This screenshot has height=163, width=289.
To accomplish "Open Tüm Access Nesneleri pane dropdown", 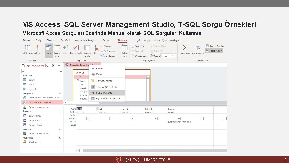I will tap(53, 66).
